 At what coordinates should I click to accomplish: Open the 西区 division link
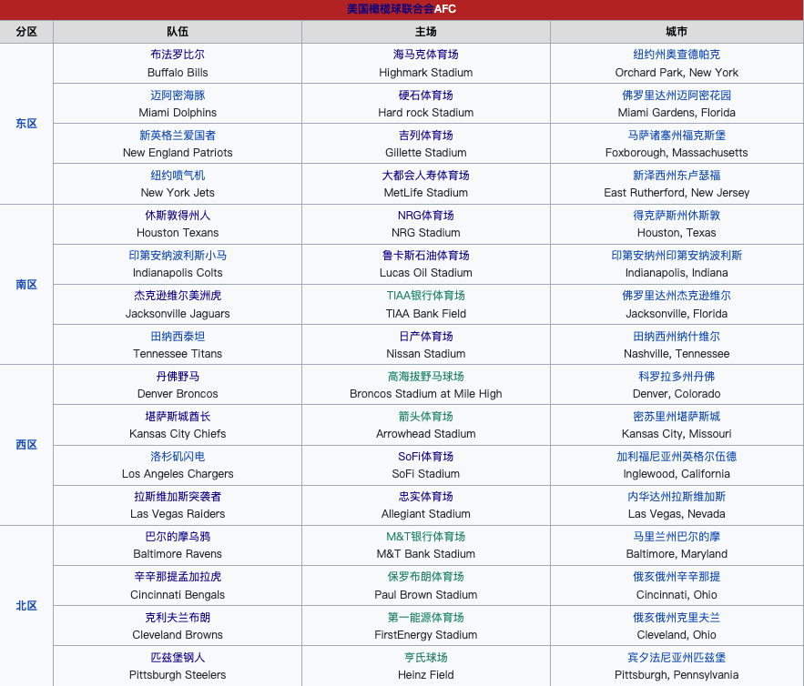pos(26,445)
